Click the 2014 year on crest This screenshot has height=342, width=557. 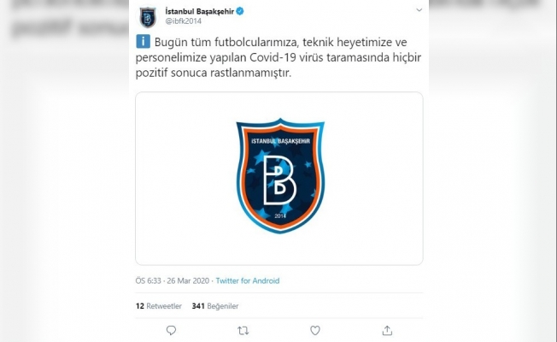pyautogui.click(x=280, y=215)
